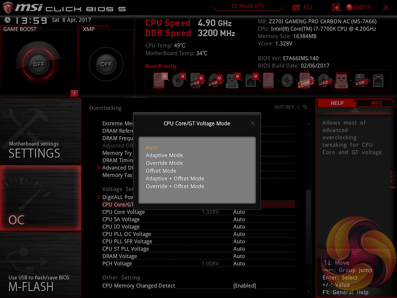This screenshot has height=298, width=397.
Task: Switch to the HELP tab
Action: [x=337, y=103]
